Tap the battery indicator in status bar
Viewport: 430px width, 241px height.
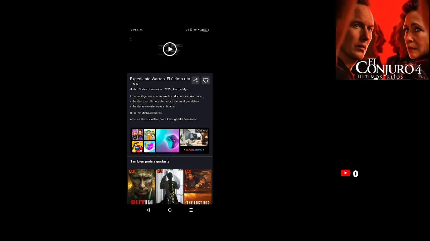coord(206,30)
